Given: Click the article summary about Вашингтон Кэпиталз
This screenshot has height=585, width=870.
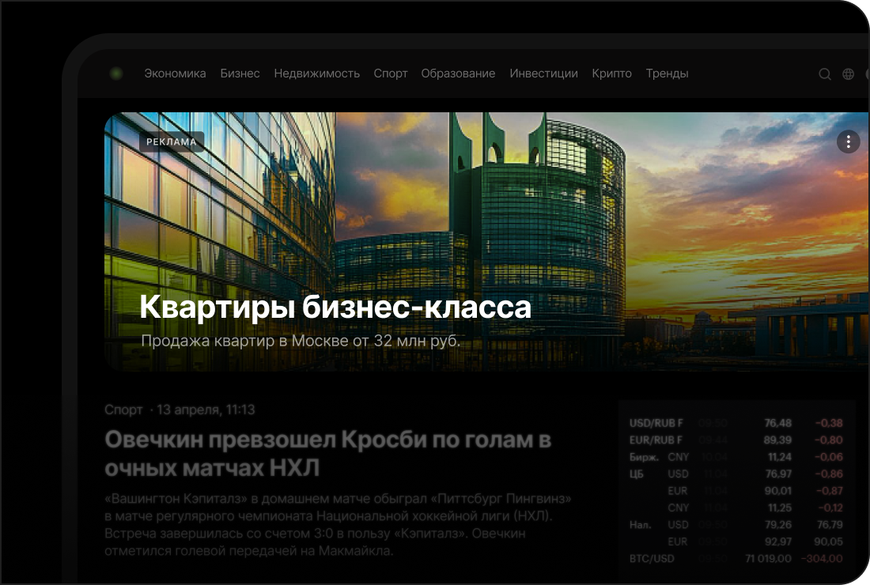Looking at the screenshot, I should (338, 525).
